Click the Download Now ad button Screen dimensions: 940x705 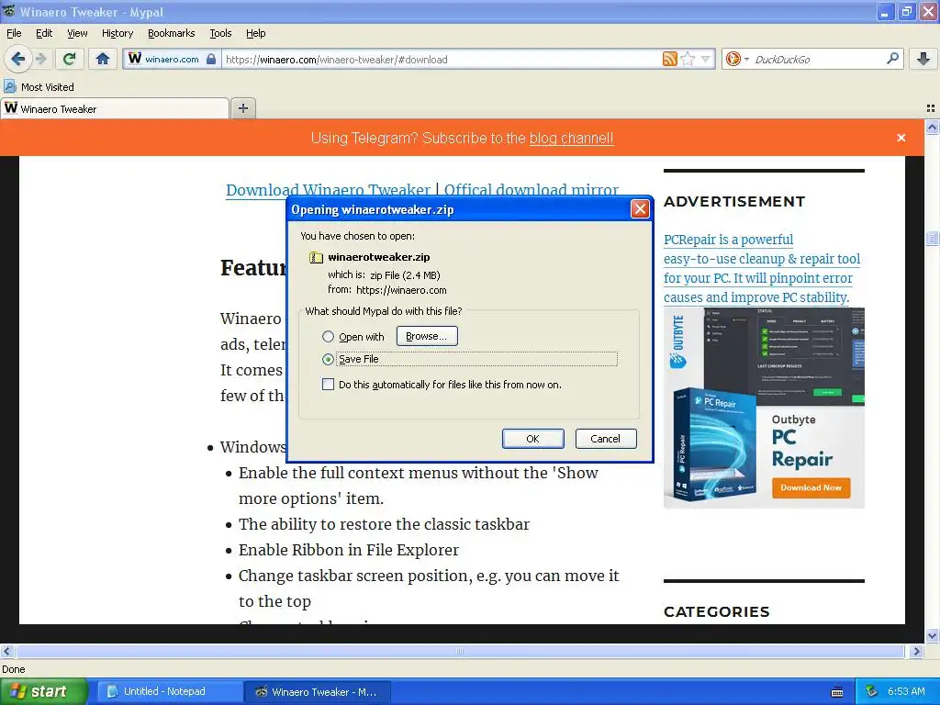[x=811, y=487]
